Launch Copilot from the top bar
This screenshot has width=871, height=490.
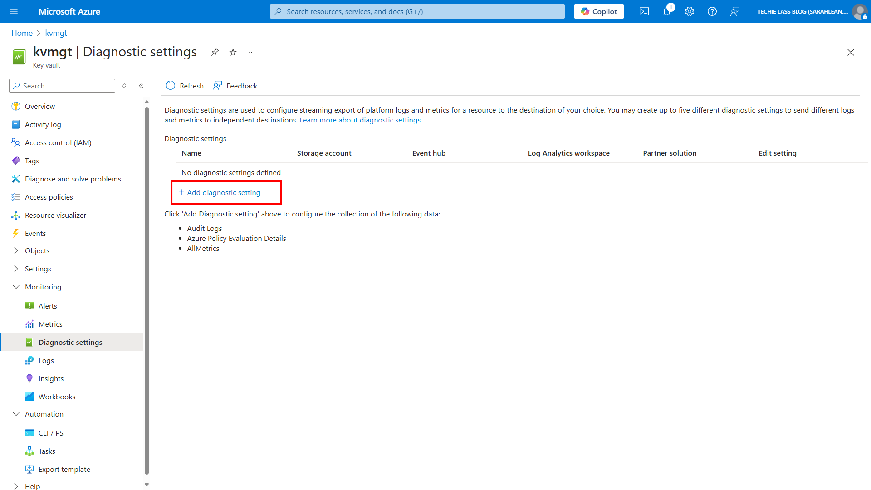pos(598,11)
